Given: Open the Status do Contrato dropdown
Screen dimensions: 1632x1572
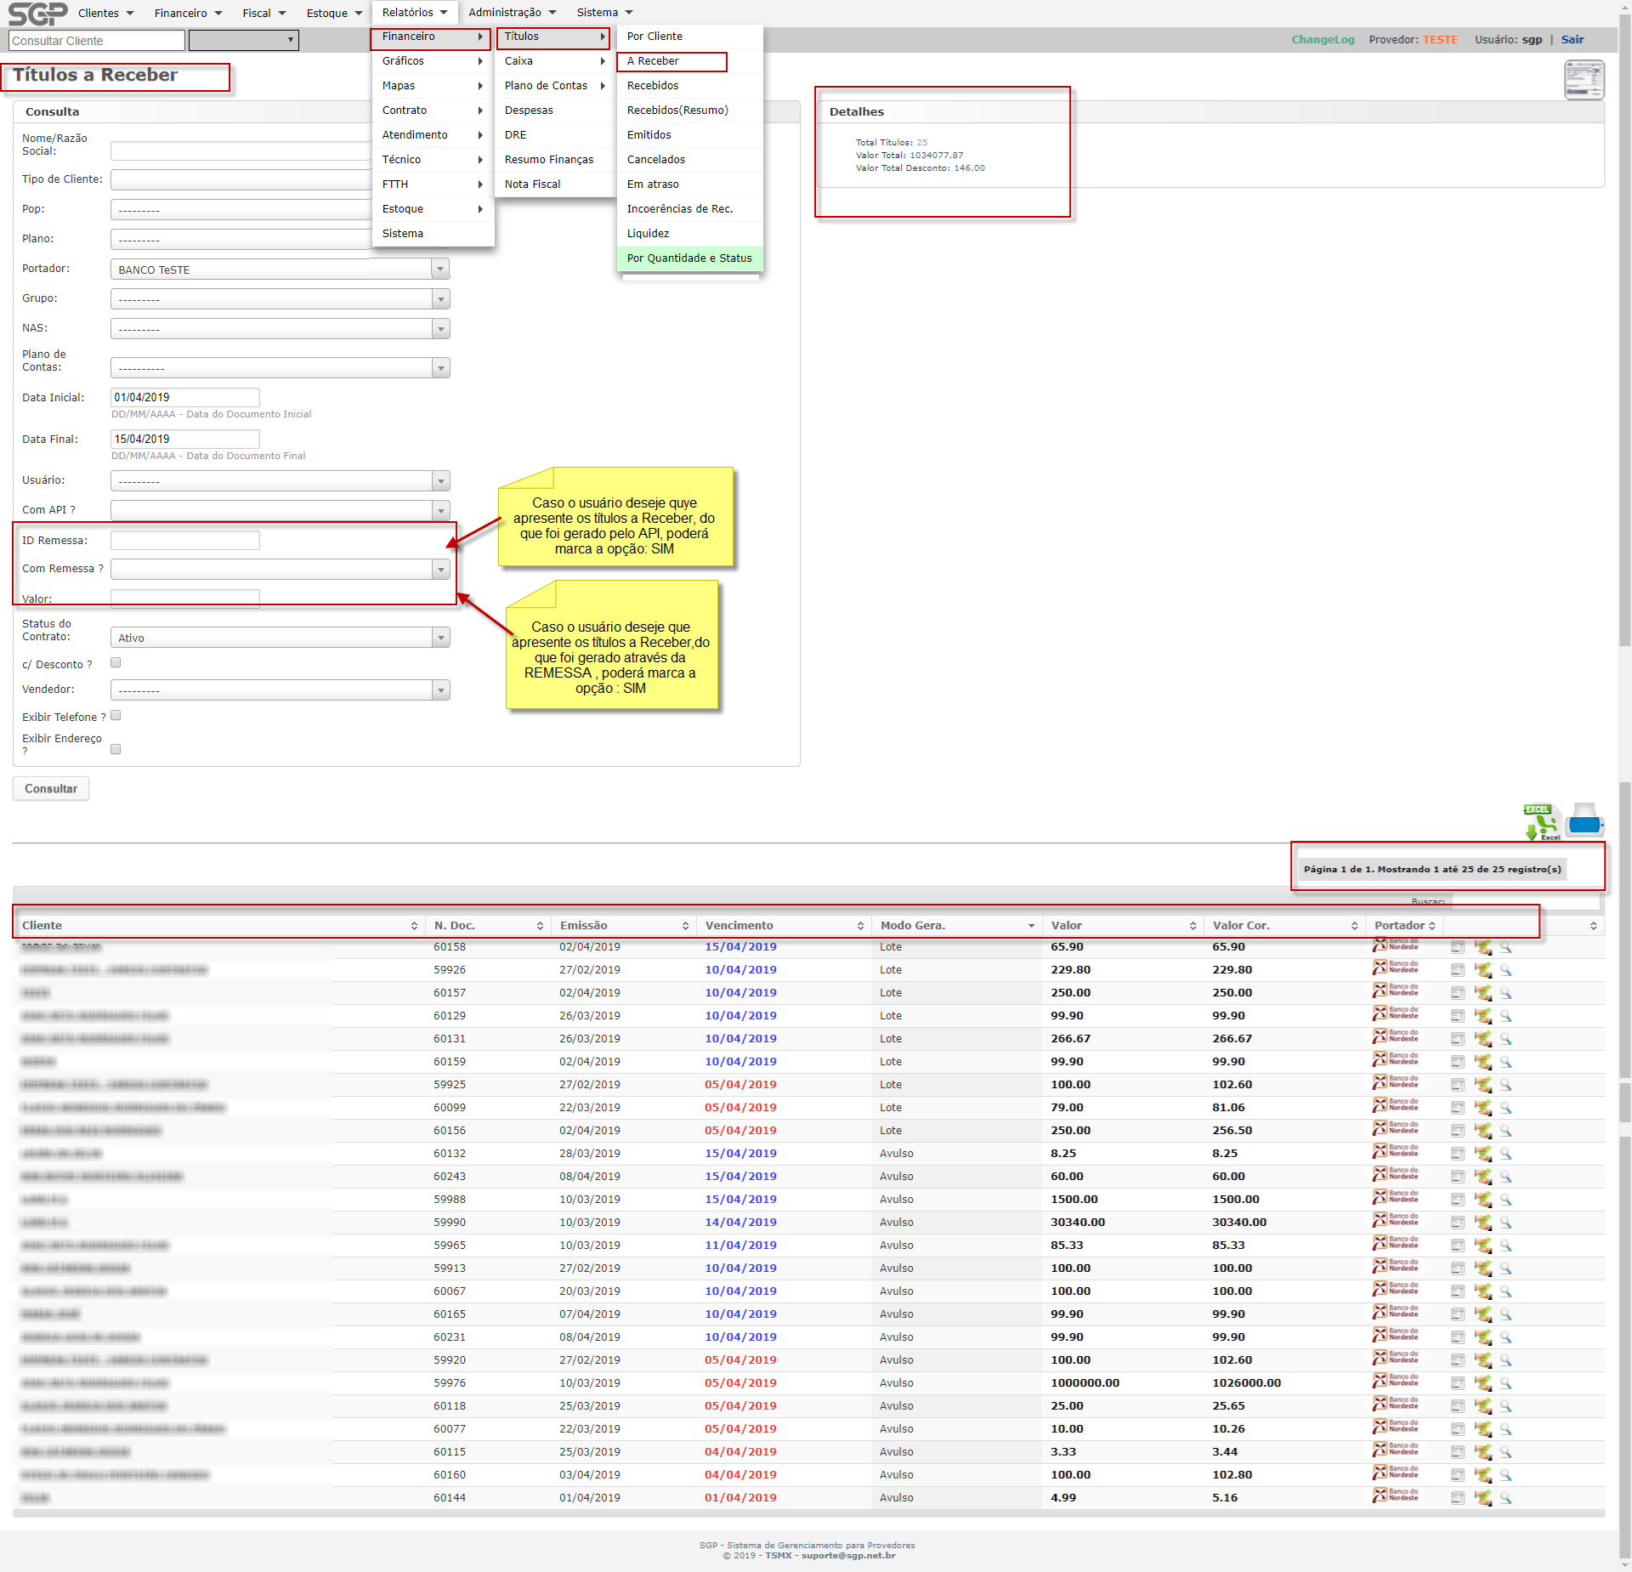Looking at the screenshot, I should click(x=280, y=638).
